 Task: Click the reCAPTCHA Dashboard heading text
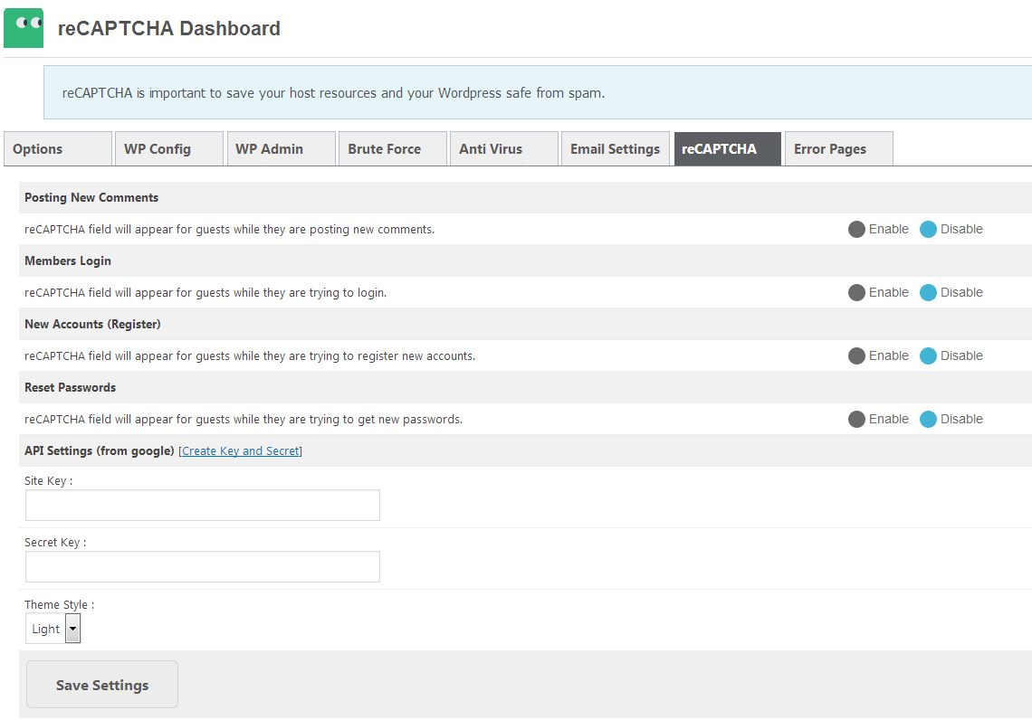coord(169,28)
